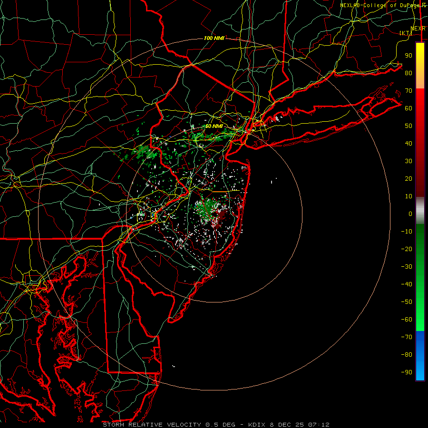Click "0.5 DEG" elevation text in the caption
The image size is (428, 428).
(x=220, y=425)
